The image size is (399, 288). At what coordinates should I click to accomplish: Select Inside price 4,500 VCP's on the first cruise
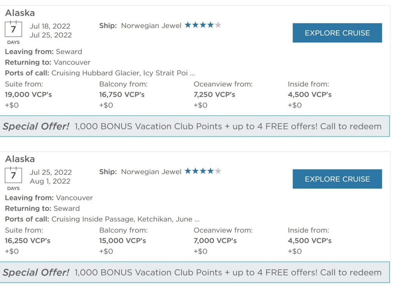[x=309, y=95]
